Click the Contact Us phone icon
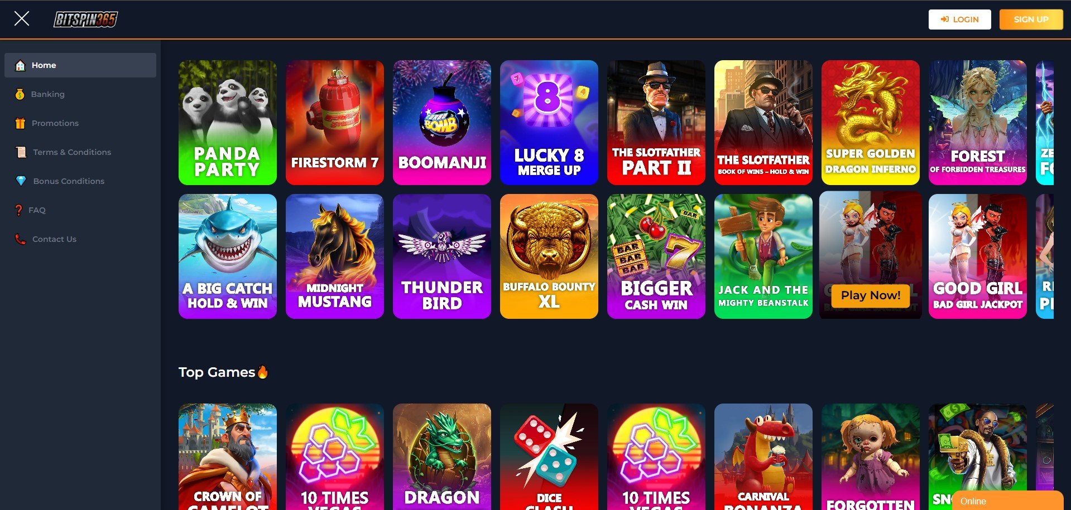This screenshot has height=510, width=1071. 21,239
